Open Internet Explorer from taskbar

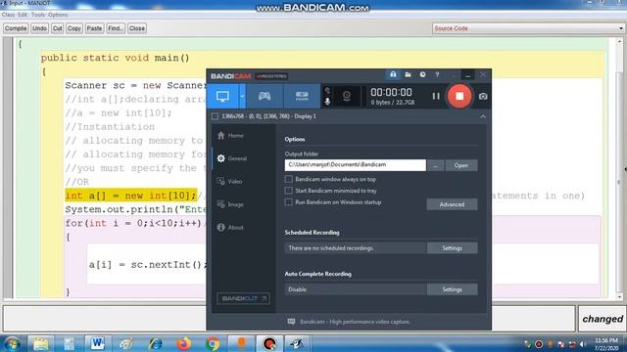(156, 343)
